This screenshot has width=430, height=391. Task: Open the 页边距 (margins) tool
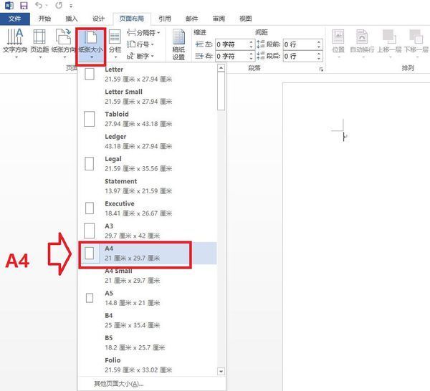click(x=40, y=43)
